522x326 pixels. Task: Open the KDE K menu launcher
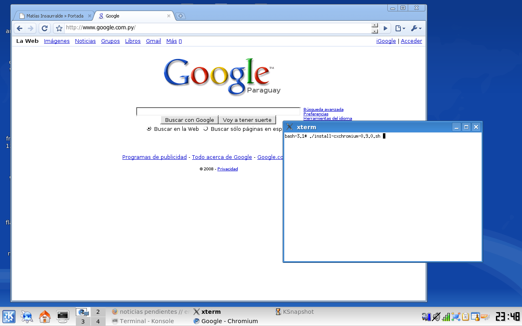9,316
